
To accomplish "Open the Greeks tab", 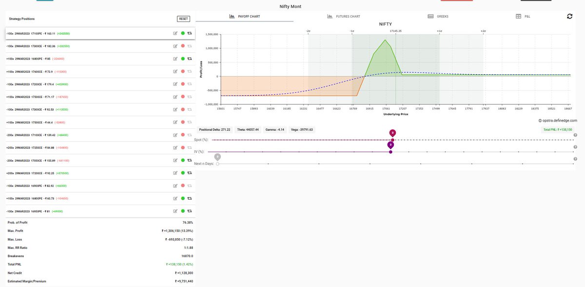I will click(x=438, y=16).
